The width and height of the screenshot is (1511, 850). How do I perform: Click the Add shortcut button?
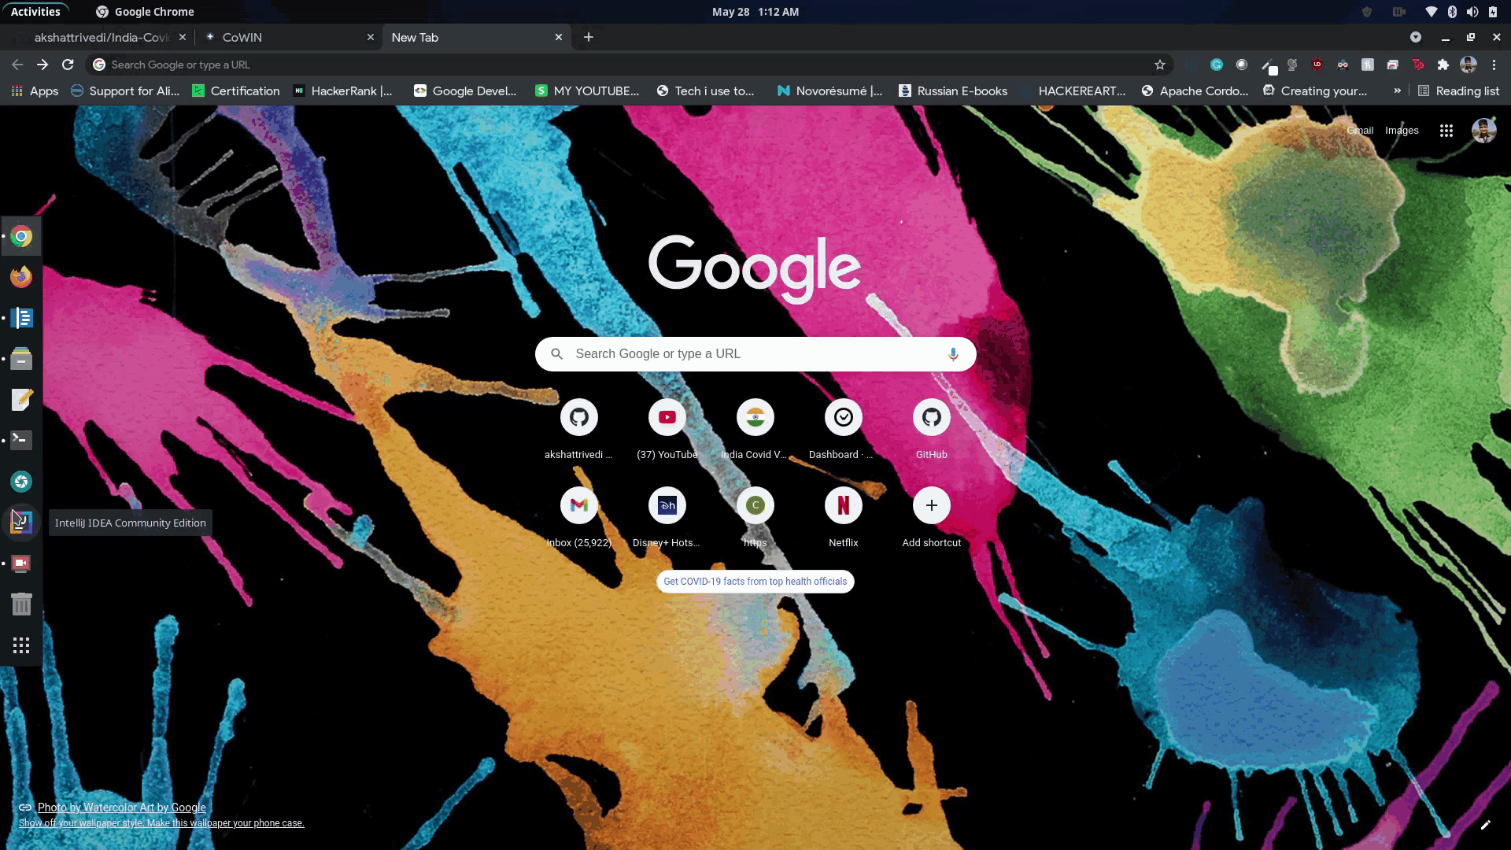931,505
